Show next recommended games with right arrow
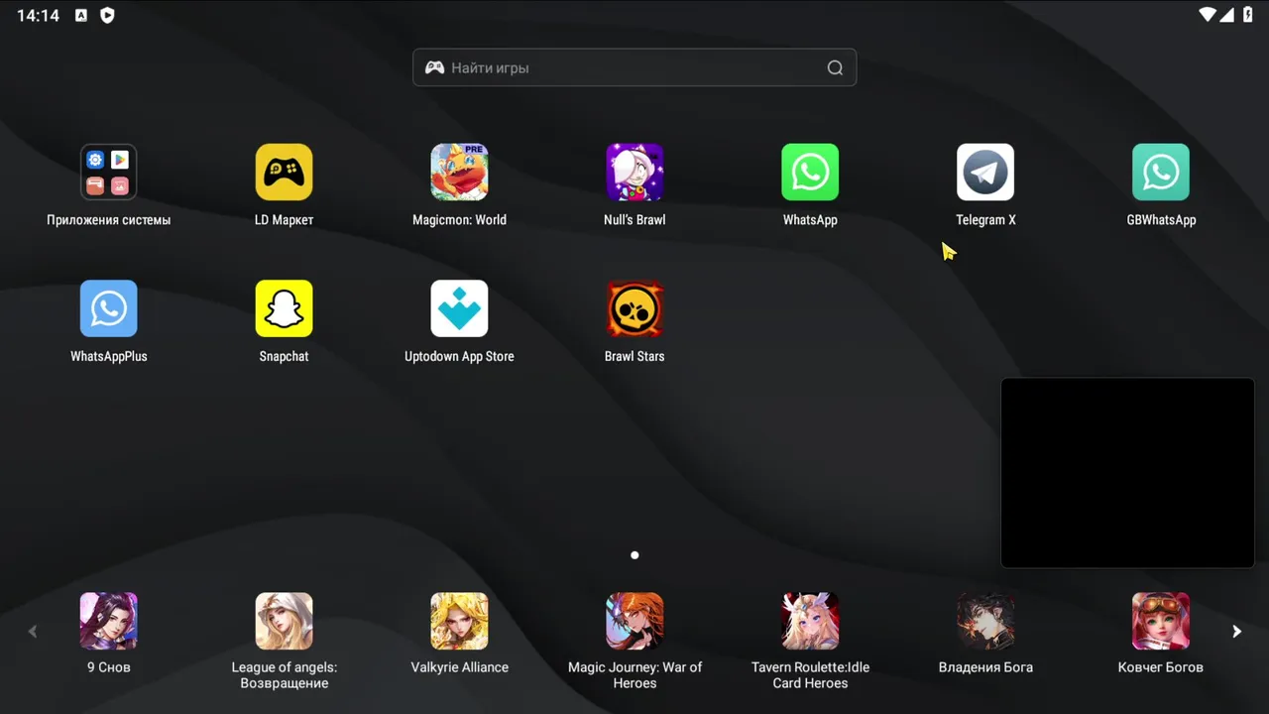 (1236, 632)
